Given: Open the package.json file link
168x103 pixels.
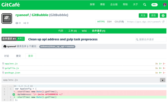Looking at the screenshot, I should pyautogui.click(x=13, y=73).
